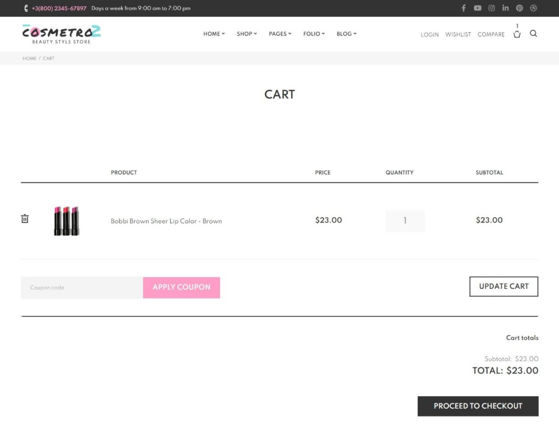This screenshot has height=429, width=559.
Task: Open the WISHLIST link
Action: 458,34
